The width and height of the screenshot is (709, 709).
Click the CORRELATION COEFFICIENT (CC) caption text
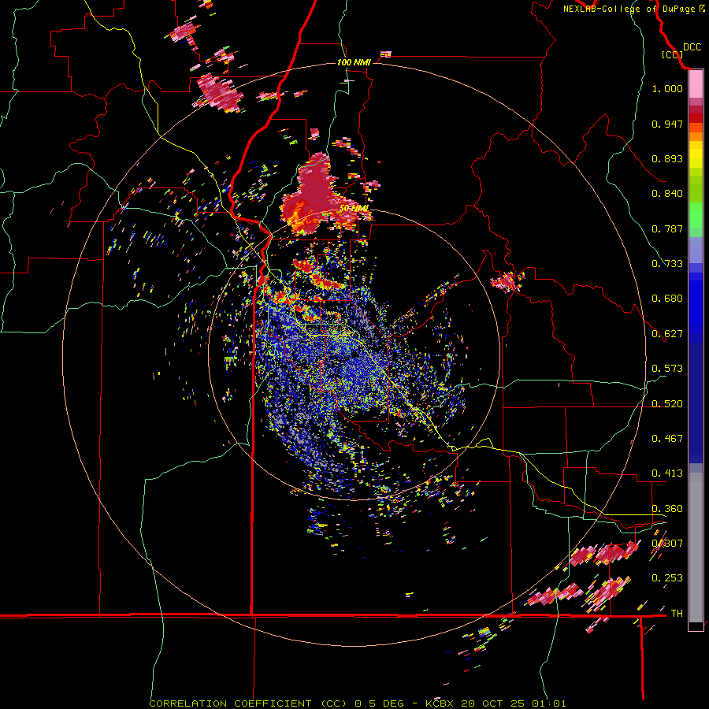[x=248, y=703]
